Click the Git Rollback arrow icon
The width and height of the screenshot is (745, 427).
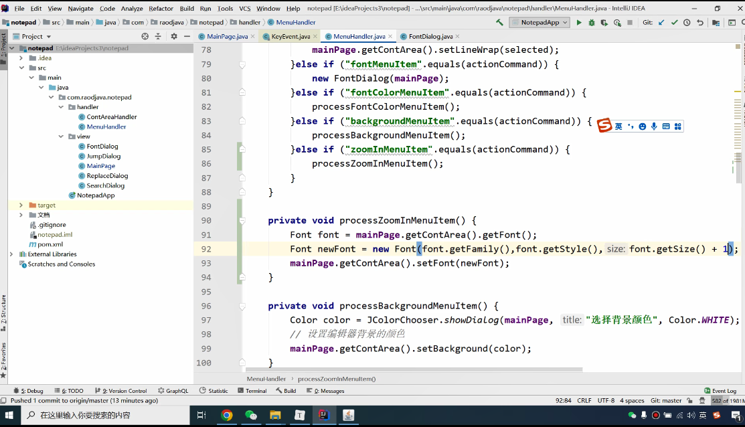[x=700, y=22]
